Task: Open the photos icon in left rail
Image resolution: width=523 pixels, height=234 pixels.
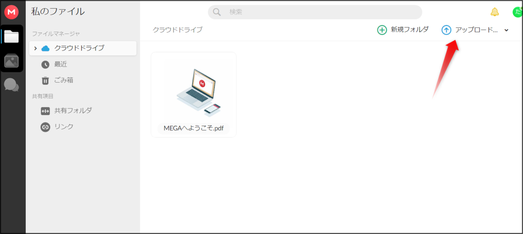Action: coord(11,61)
